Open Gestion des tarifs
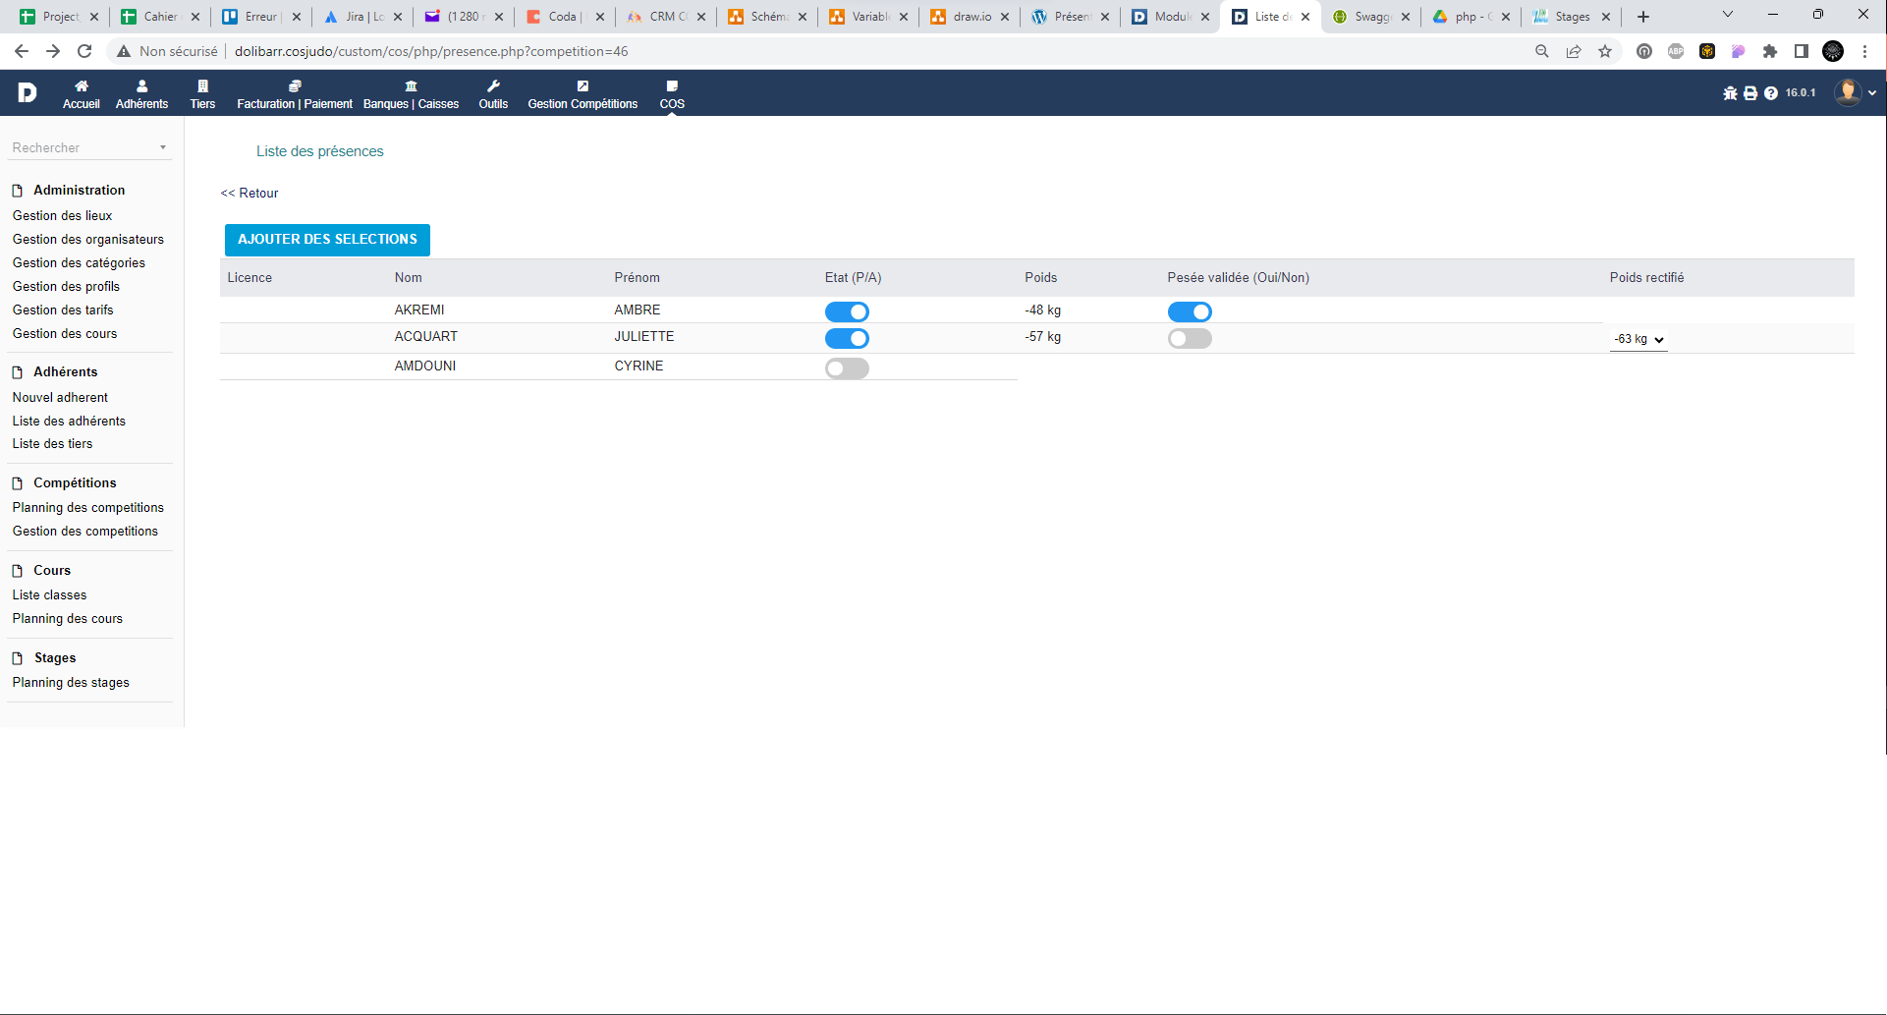The width and height of the screenshot is (1887, 1015). (63, 310)
